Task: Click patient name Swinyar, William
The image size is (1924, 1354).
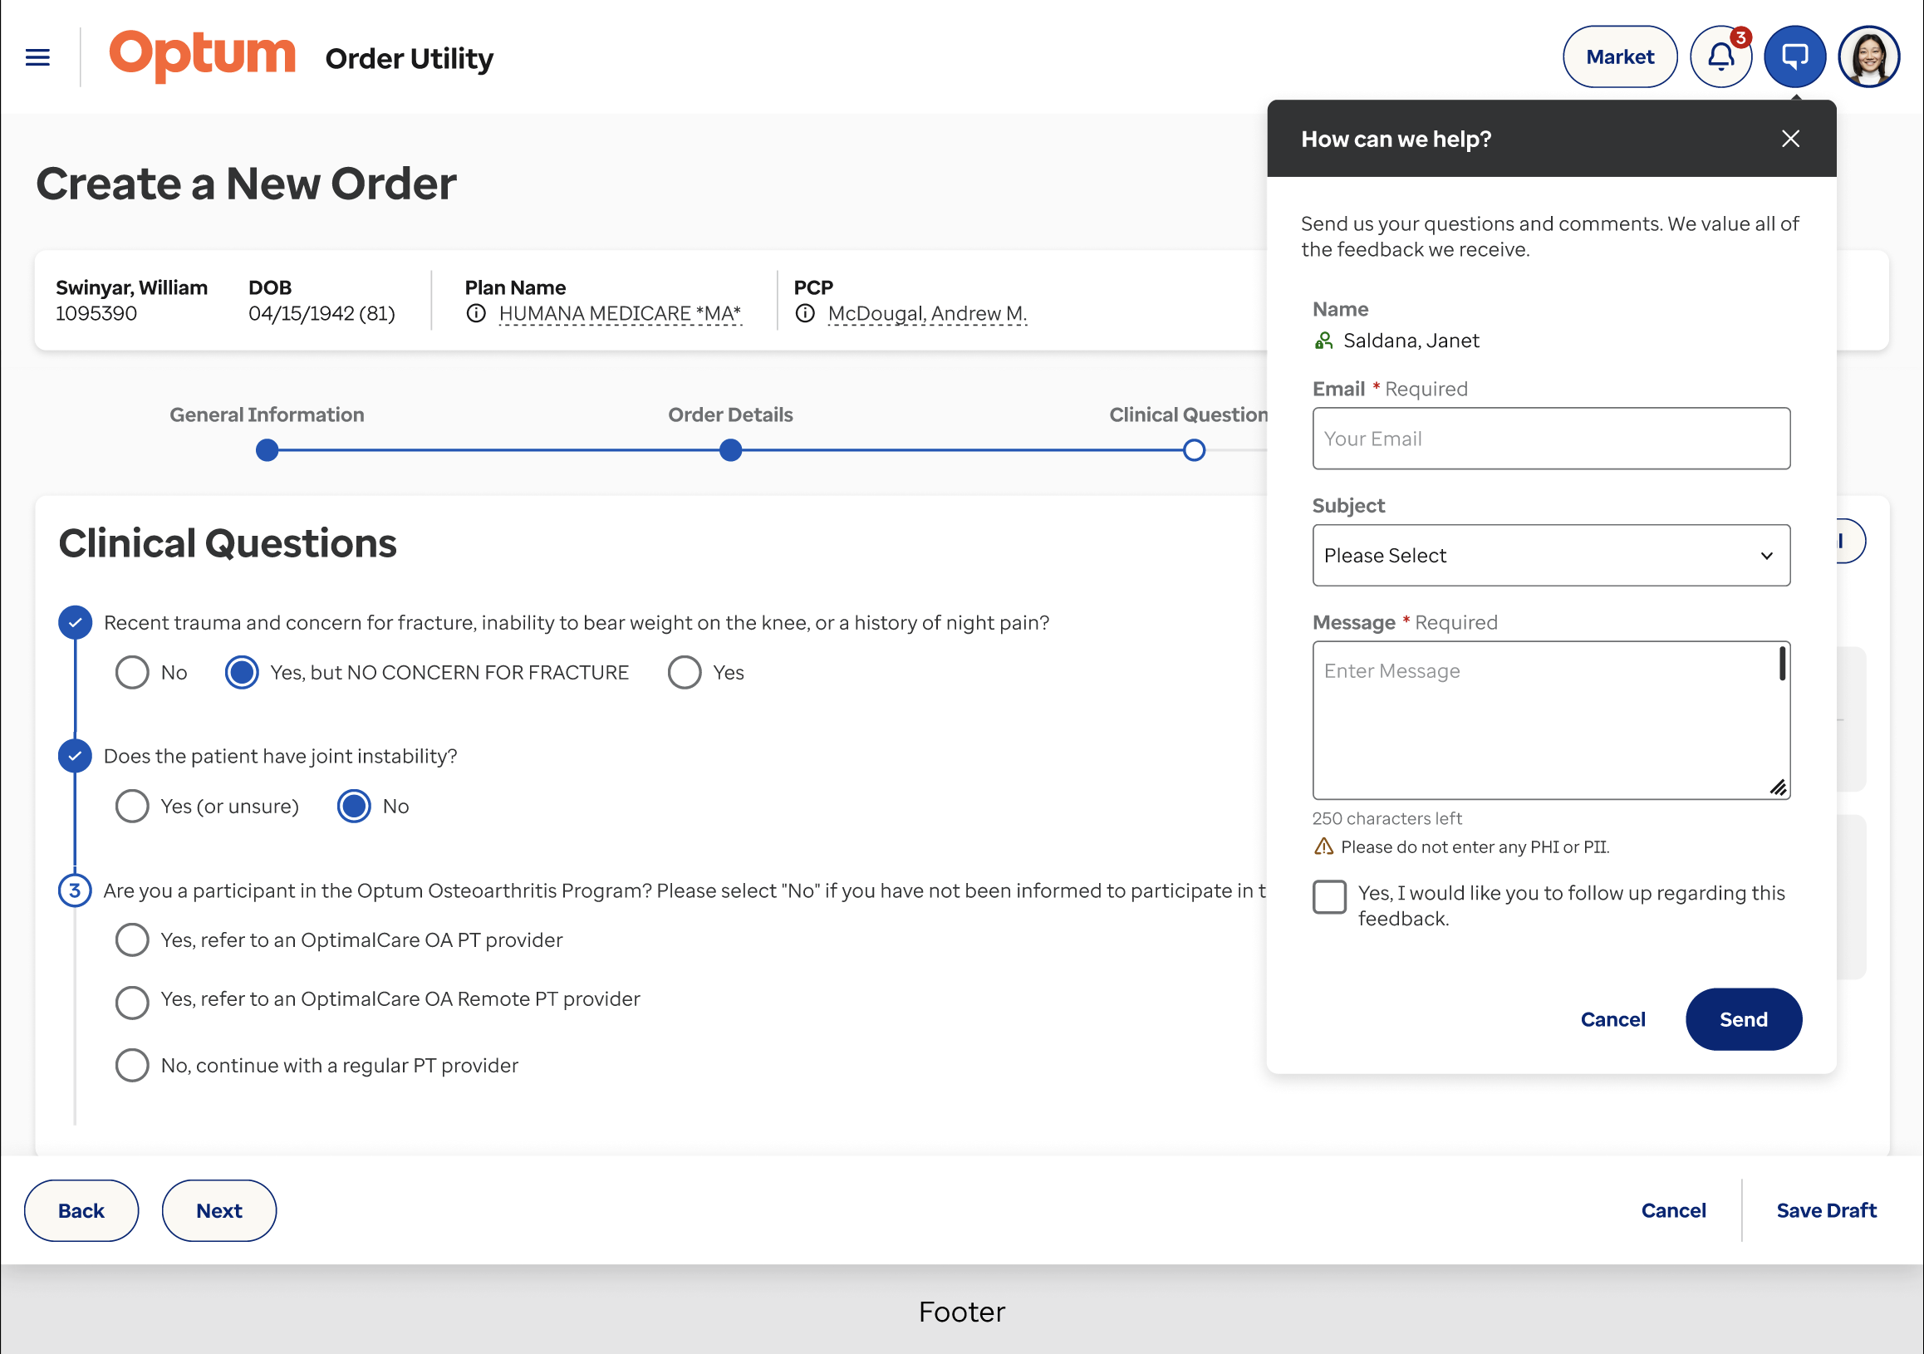Action: tap(131, 287)
